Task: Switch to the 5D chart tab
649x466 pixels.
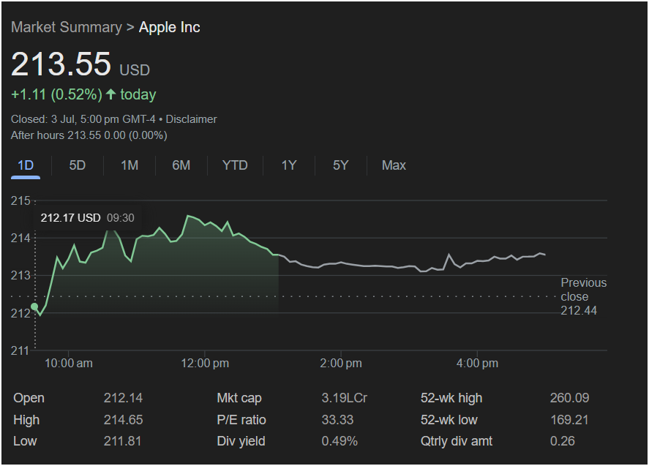Action: click(78, 165)
